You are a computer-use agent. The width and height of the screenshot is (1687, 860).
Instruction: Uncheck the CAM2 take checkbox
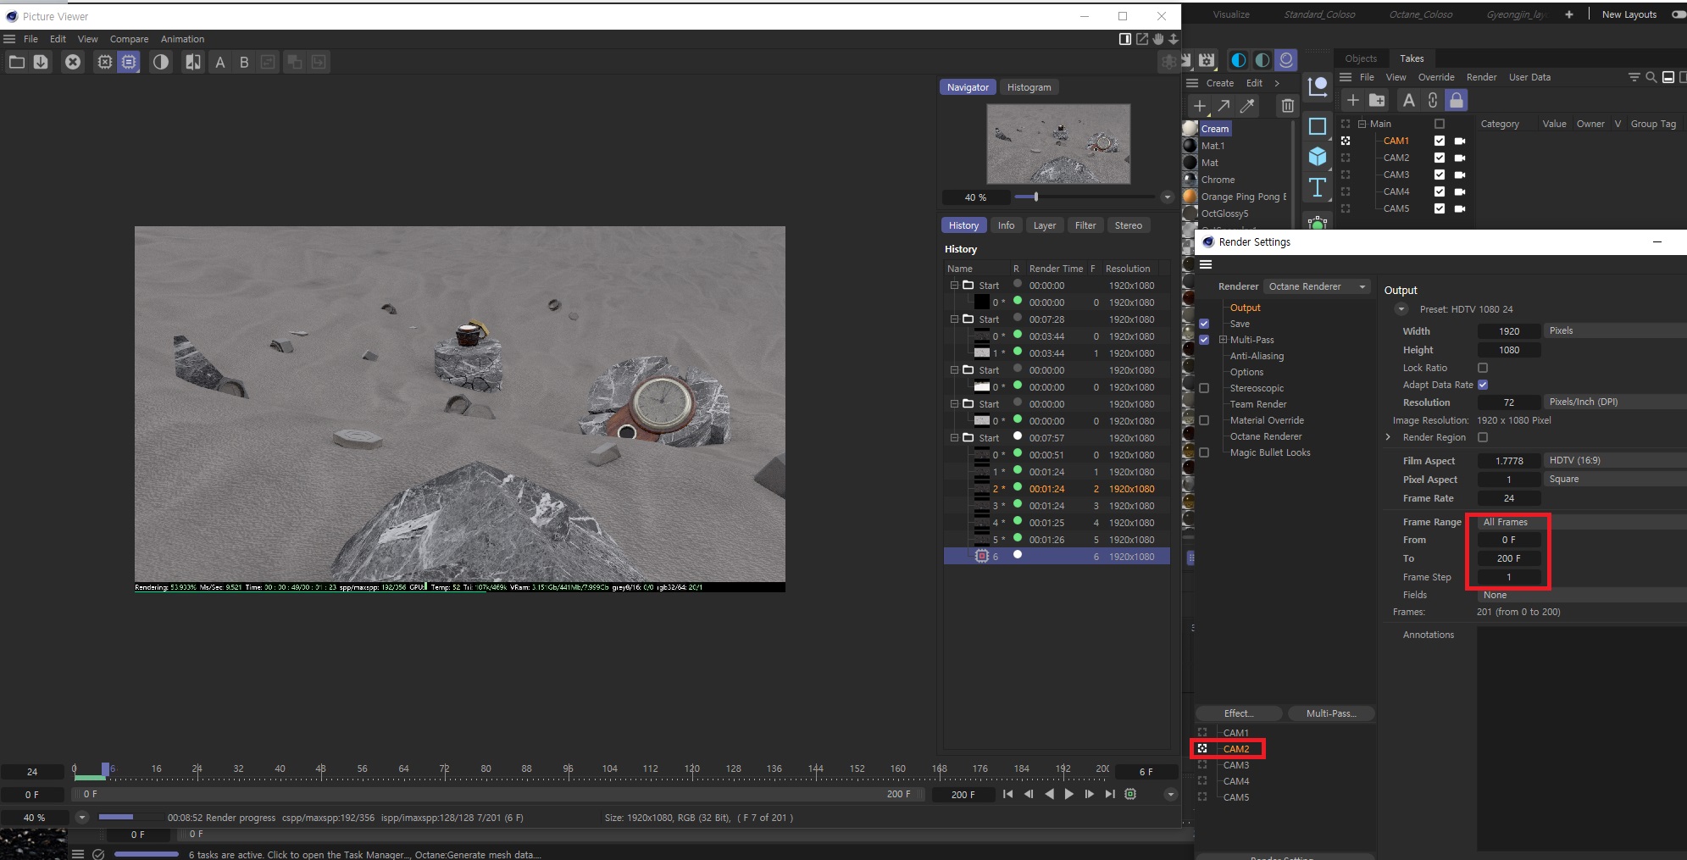click(1440, 158)
